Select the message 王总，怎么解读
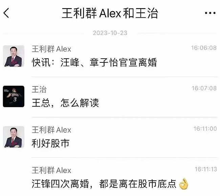The width and height of the screenshot is (220, 196). pyautogui.click(x=65, y=103)
